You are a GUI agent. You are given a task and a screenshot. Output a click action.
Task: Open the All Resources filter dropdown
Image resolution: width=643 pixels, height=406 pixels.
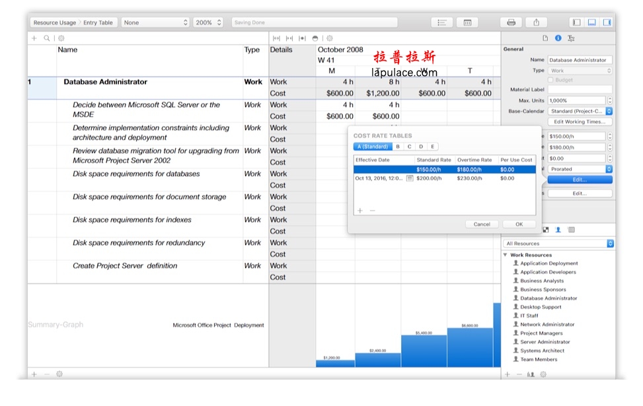558,244
